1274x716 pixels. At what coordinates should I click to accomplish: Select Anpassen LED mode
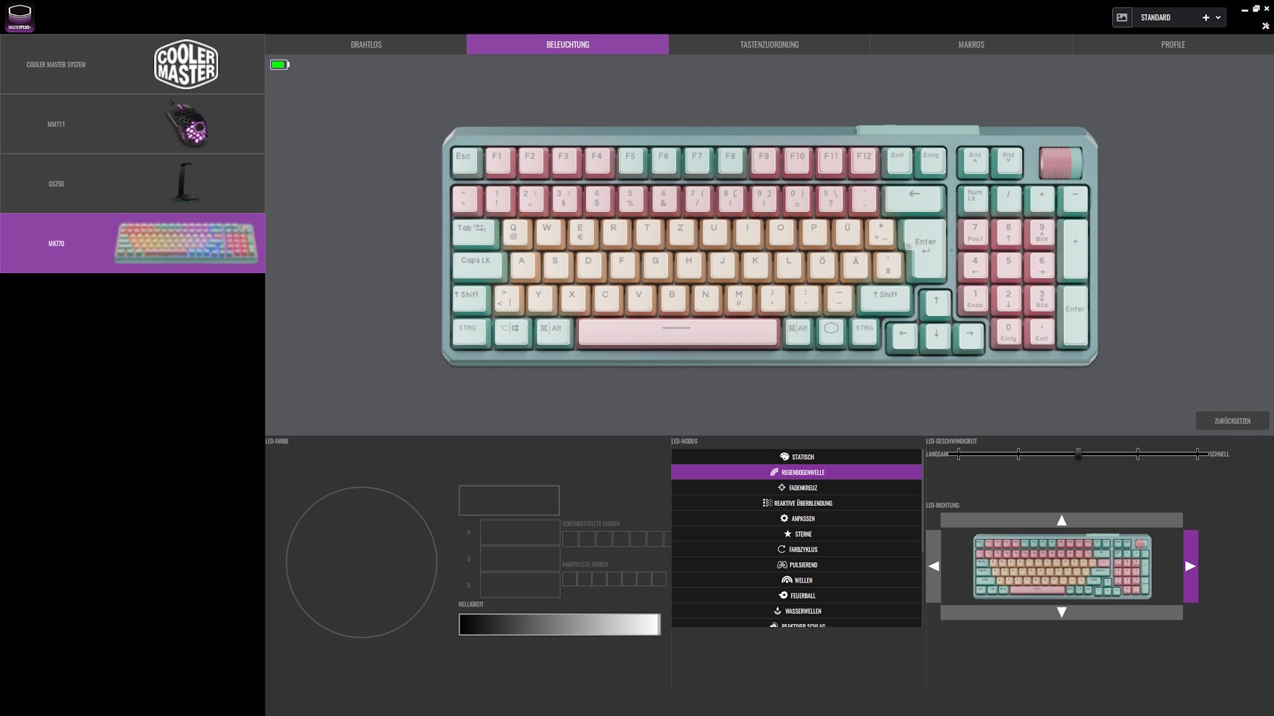[x=796, y=518]
